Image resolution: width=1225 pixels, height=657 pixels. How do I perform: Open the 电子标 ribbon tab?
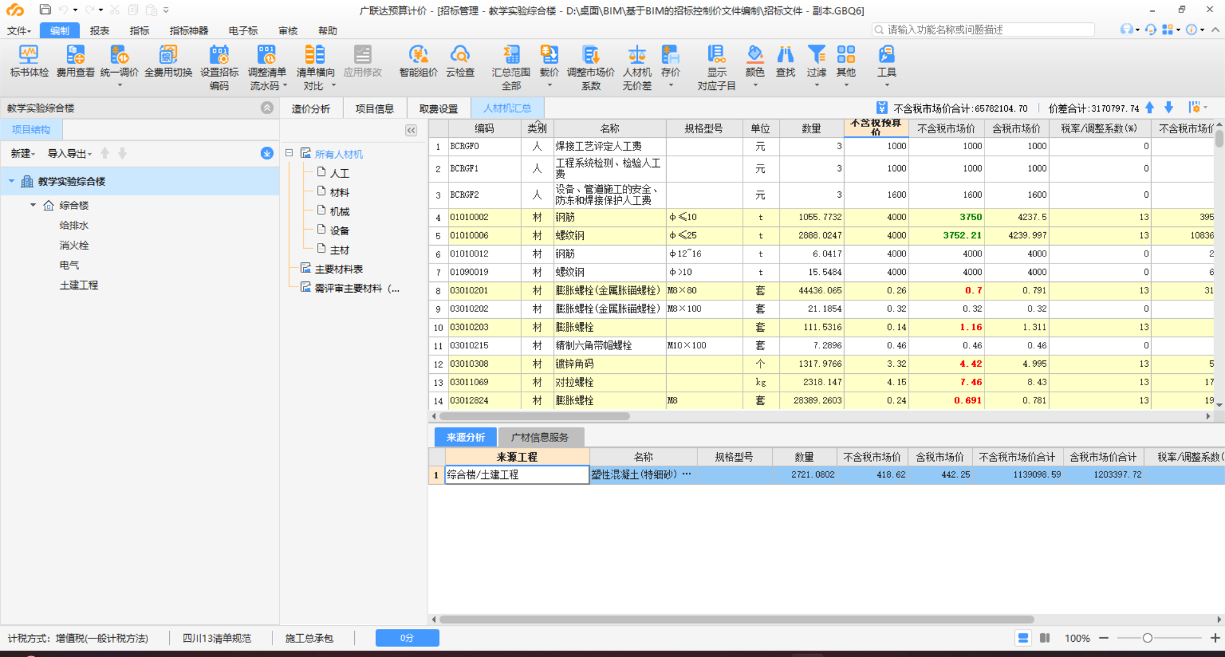click(x=243, y=31)
